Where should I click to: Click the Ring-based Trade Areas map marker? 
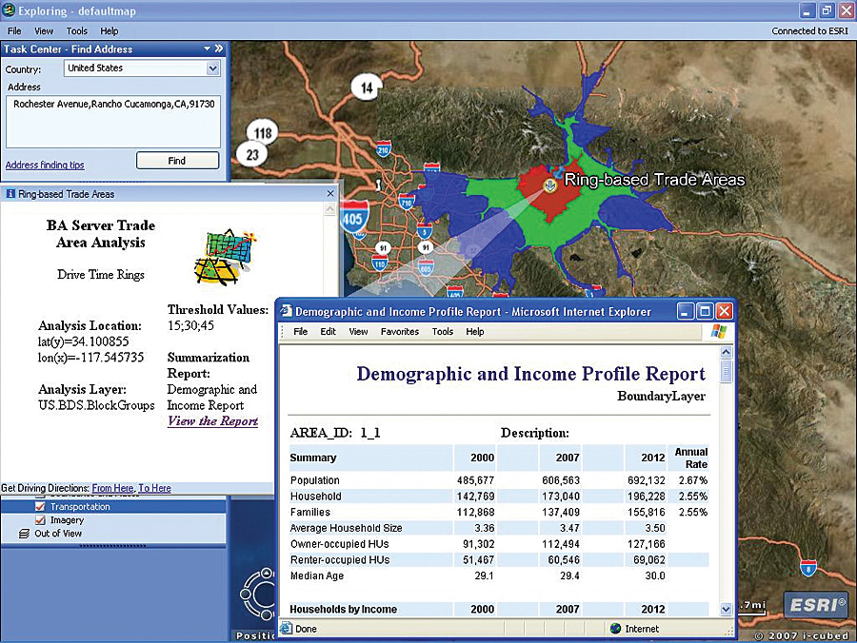pos(549,185)
